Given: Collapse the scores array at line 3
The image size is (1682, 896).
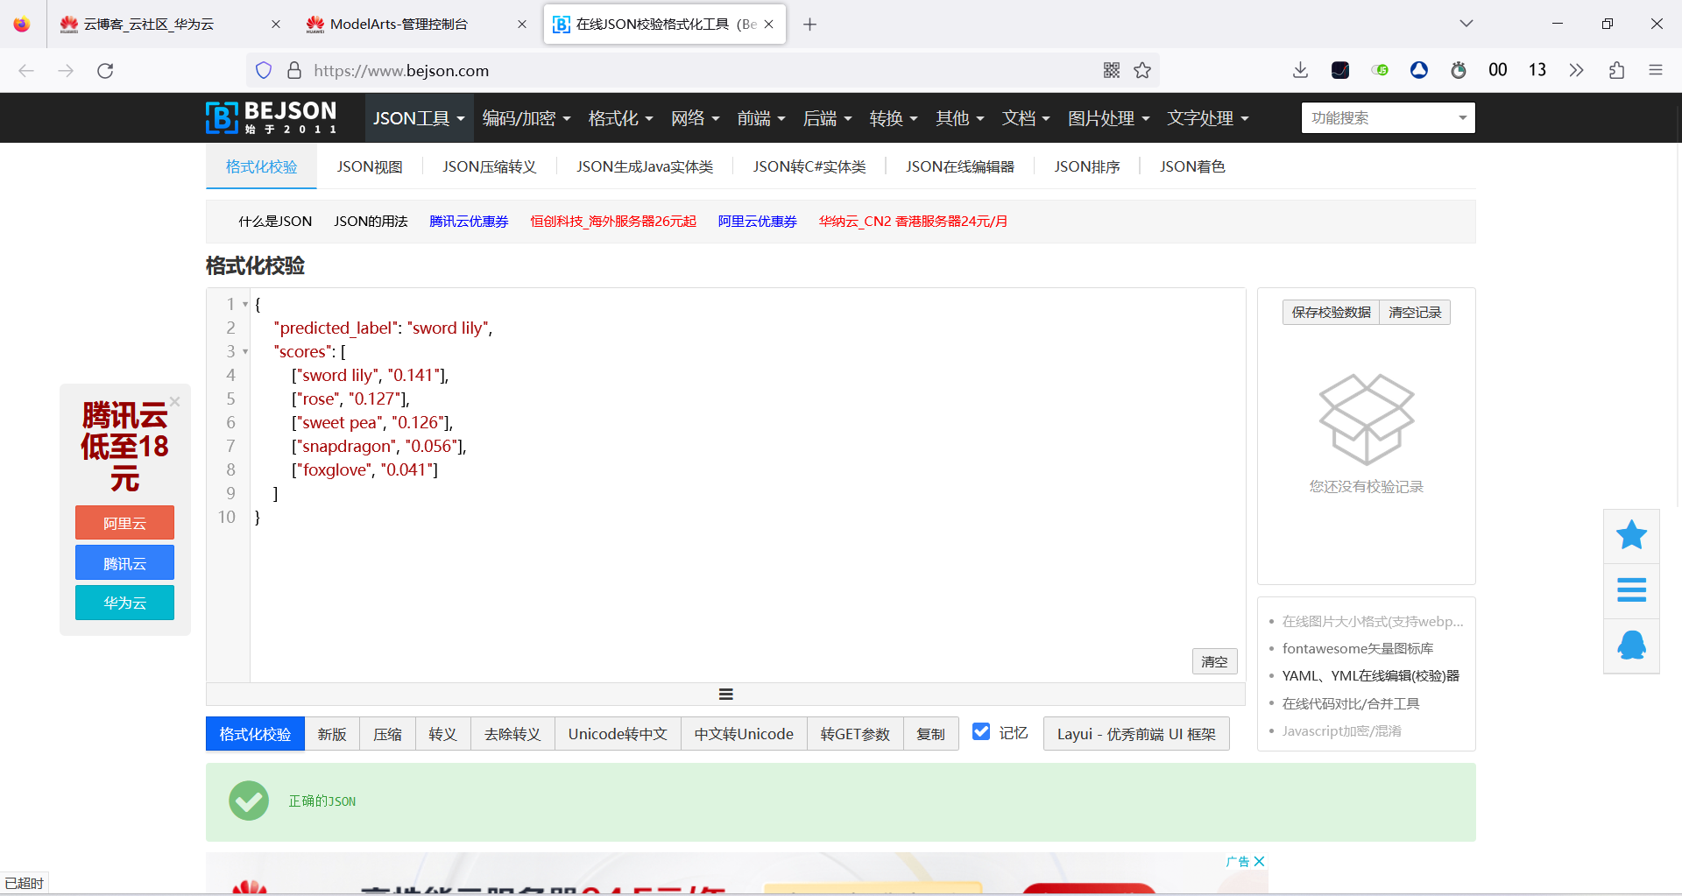Looking at the screenshot, I should [x=244, y=351].
